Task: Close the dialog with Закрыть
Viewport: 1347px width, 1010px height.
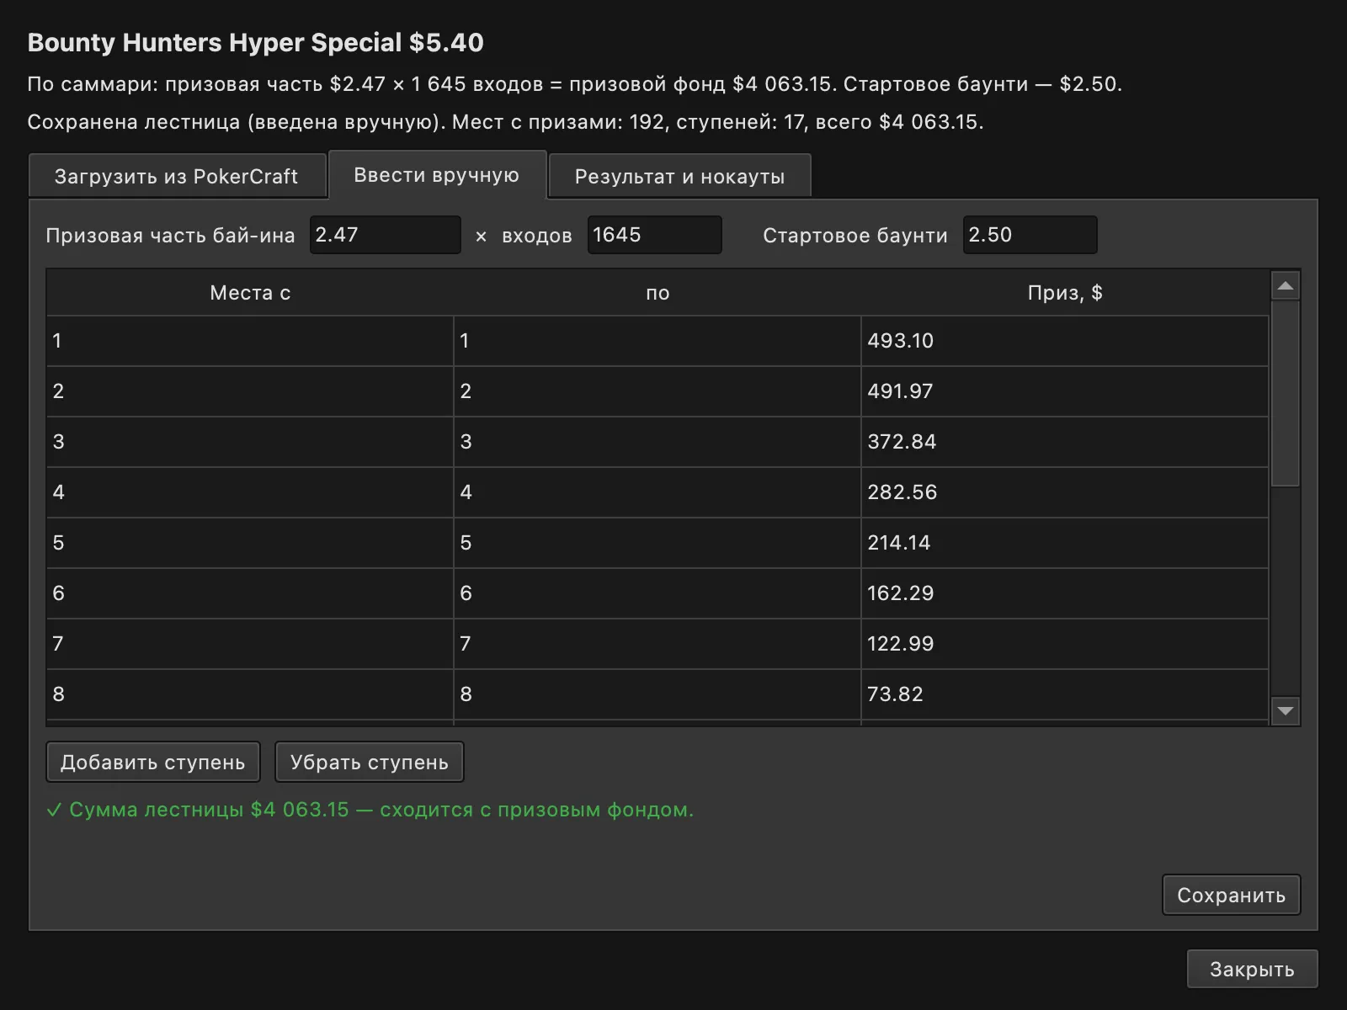Action: click(x=1252, y=969)
